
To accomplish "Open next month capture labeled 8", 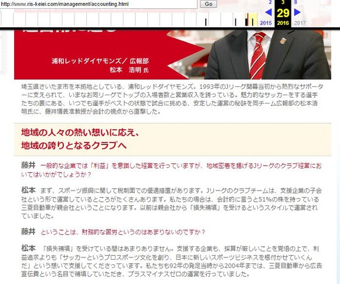I will click(296, 2).
